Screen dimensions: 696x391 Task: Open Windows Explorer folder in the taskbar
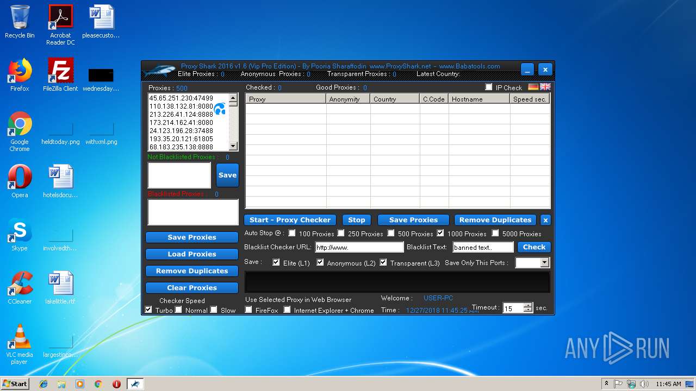[x=61, y=384]
